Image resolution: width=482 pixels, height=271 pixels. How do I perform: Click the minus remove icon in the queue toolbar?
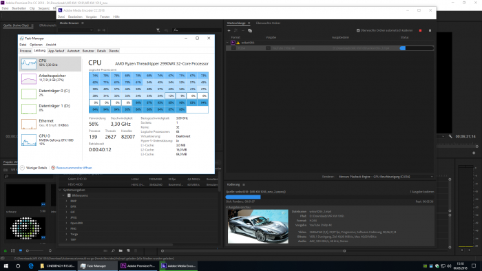coord(243,31)
